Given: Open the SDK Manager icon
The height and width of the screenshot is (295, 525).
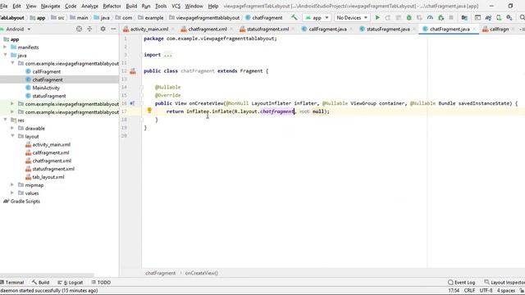Looking at the screenshot, I should (509, 17).
